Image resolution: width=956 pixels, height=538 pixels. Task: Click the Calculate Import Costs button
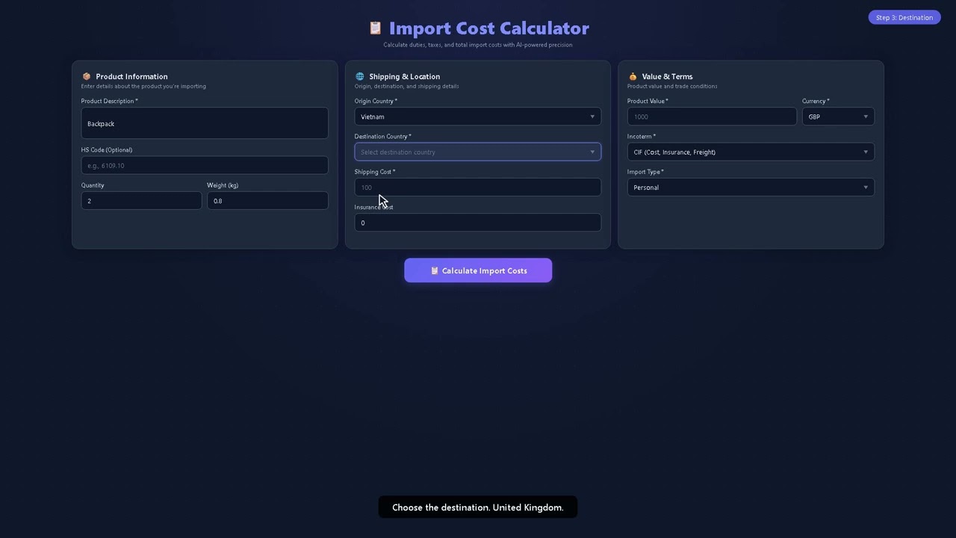478,270
